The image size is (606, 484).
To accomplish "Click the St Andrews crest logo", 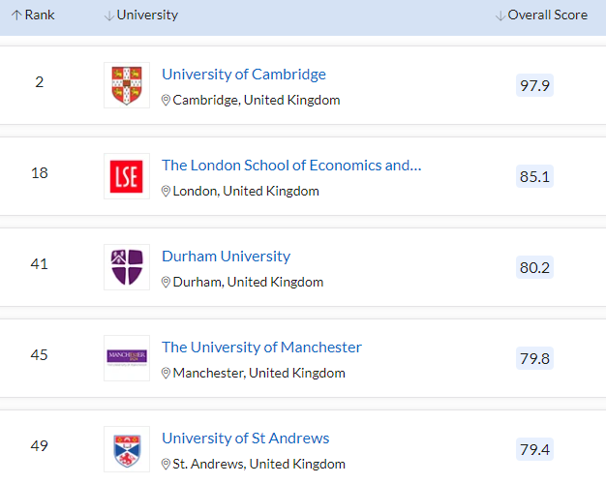I will point(127,448).
